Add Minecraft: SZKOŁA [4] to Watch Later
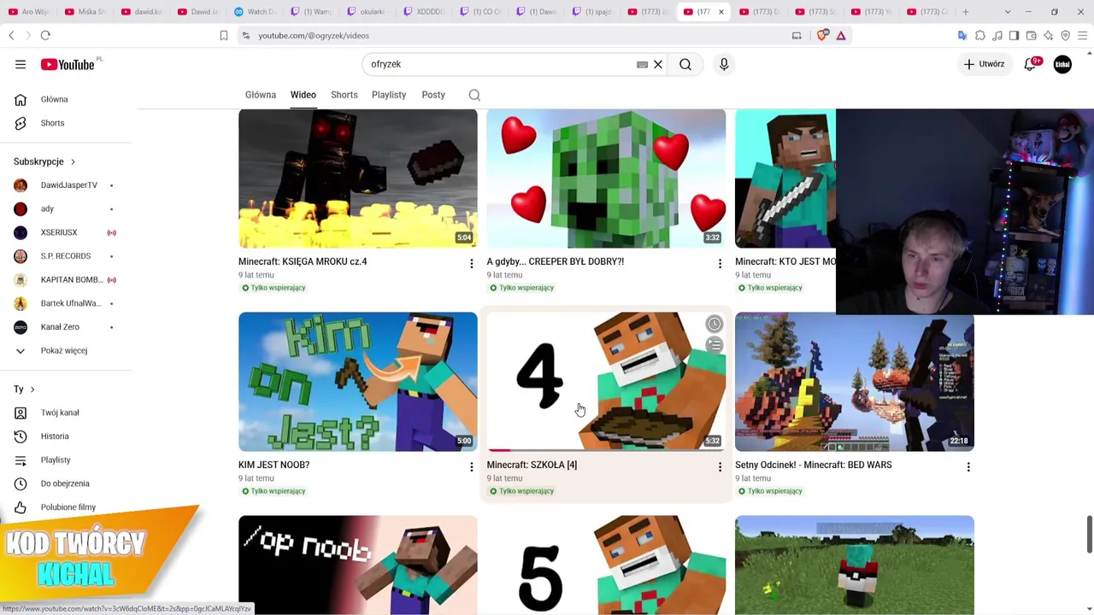 (x=714, y=324)
